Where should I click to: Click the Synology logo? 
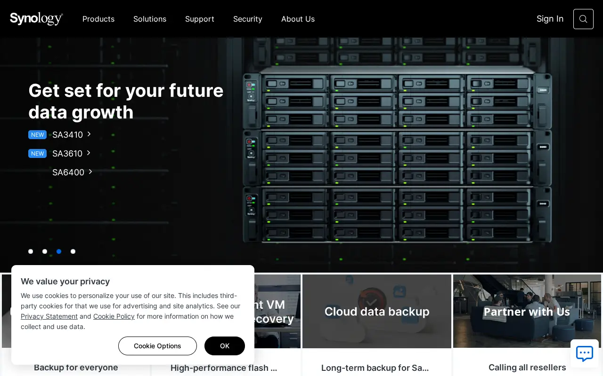click(x=36, y=19)
